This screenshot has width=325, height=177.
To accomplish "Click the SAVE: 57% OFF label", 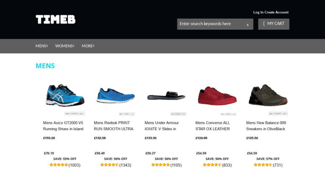I will pyautogui.click(x=268, y=159).
